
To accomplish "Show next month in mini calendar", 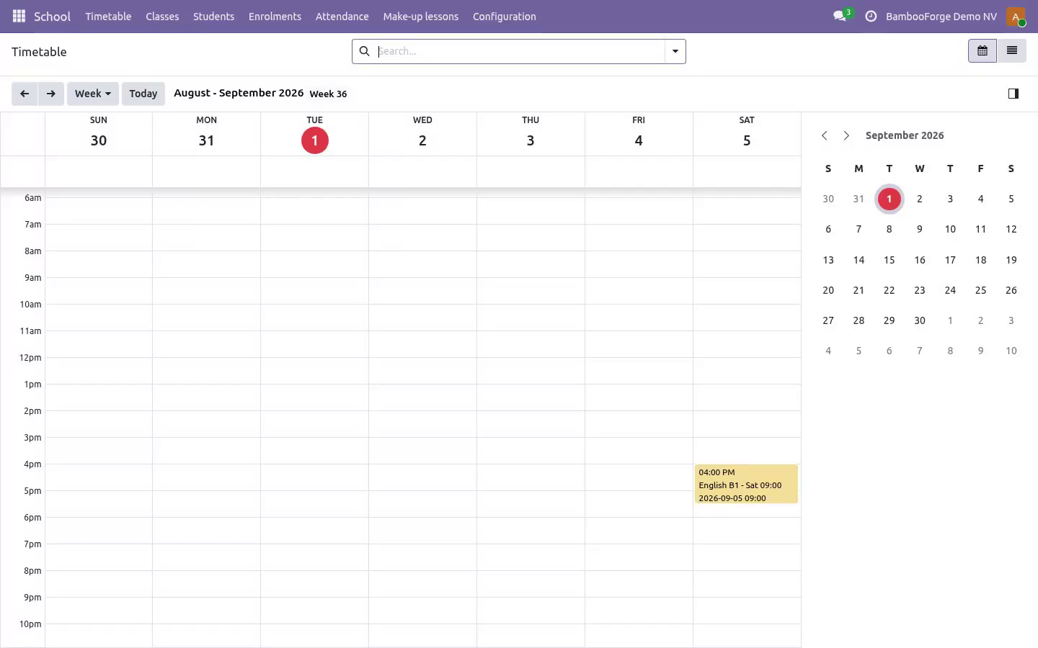I will (846, 135).
